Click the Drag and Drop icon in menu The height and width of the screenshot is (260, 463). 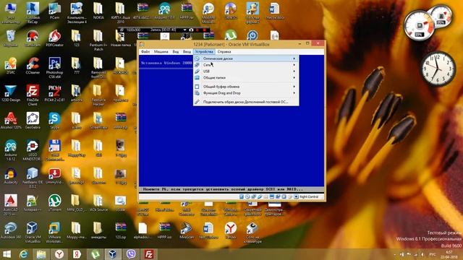click(197, 93)
